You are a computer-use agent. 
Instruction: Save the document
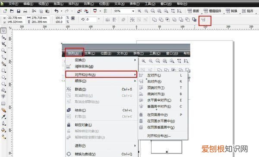(19, 11)
